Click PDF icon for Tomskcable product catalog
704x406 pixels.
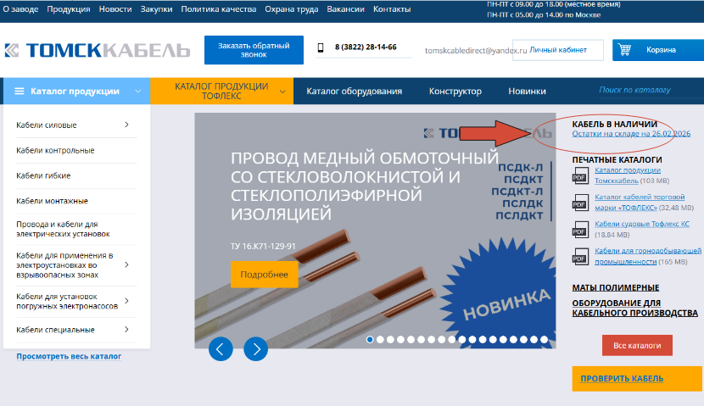click(x=580, y=177)
